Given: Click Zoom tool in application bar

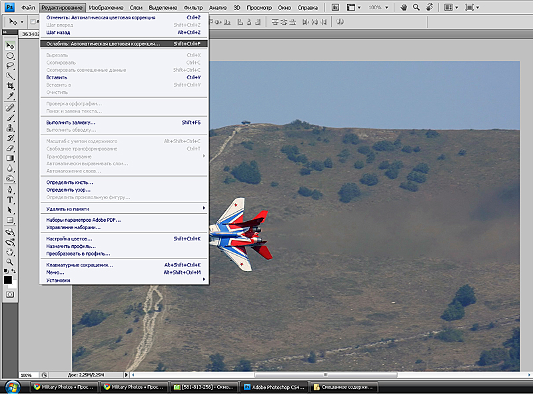Looking at the screenshot, I should tap(416, 7).
